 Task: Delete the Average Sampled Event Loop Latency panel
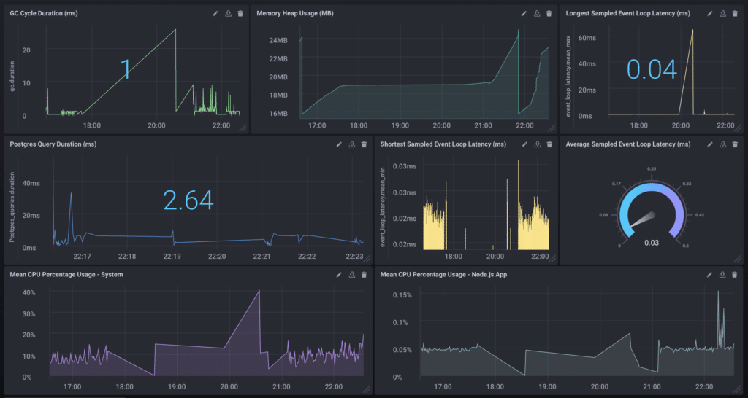[735, 144]
